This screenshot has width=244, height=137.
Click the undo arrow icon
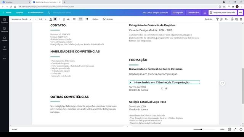click(x=49, y=13)
